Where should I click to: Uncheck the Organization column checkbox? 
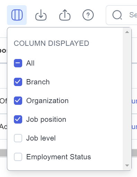coord(18,101)
